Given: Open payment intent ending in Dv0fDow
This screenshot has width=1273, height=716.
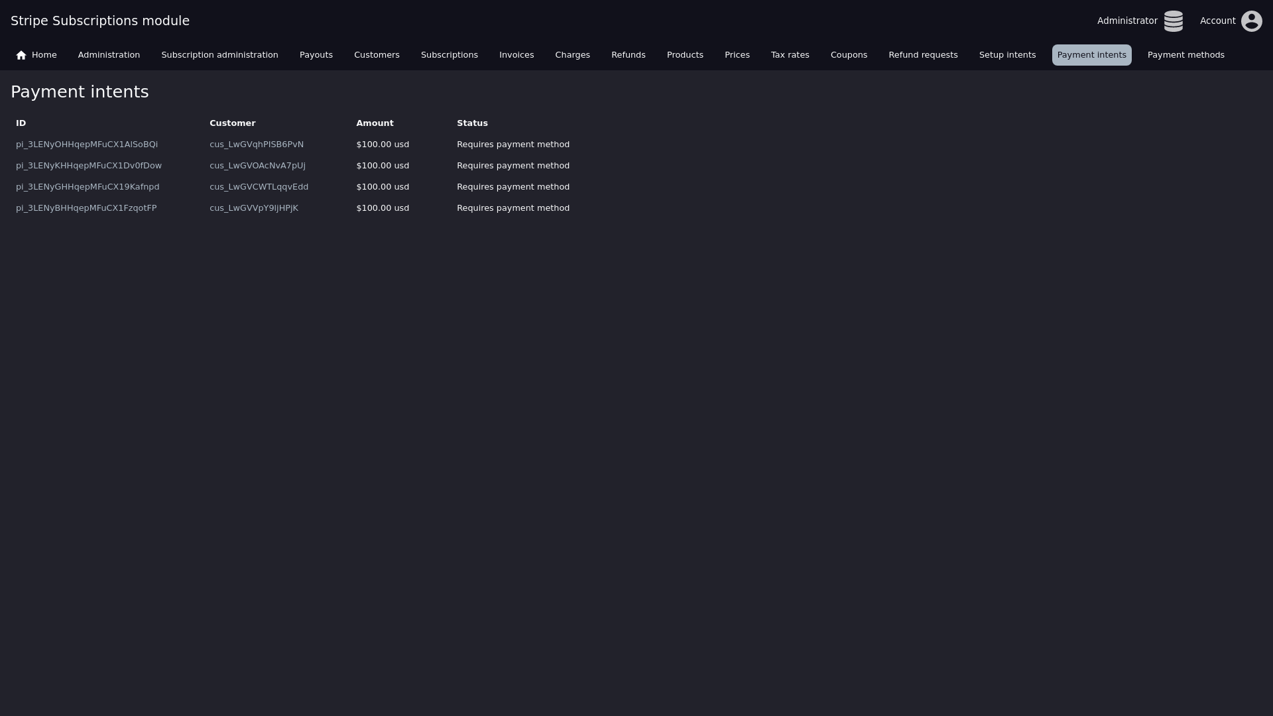Looking at the screenshot, I should pos(89,166).
